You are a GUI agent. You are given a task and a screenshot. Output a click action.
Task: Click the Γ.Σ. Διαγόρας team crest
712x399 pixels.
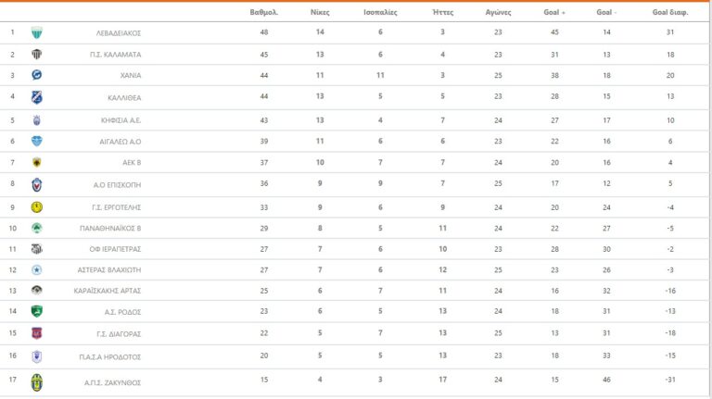[x=37, y=333]
